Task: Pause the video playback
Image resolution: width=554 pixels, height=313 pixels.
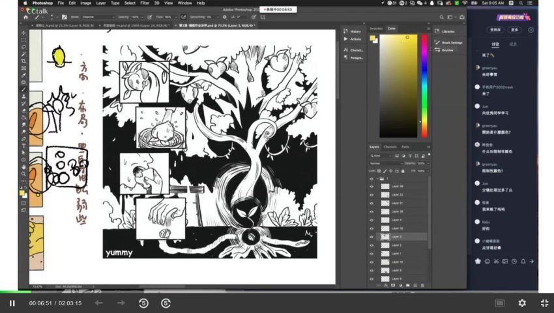Action: pyautogui.click(x=12, y=303)
